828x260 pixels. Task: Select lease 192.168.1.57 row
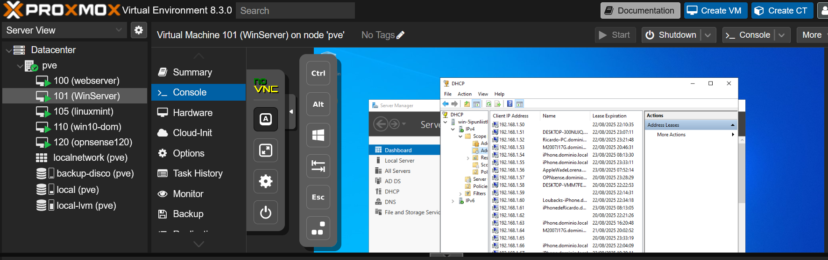[x=566, y=178]
